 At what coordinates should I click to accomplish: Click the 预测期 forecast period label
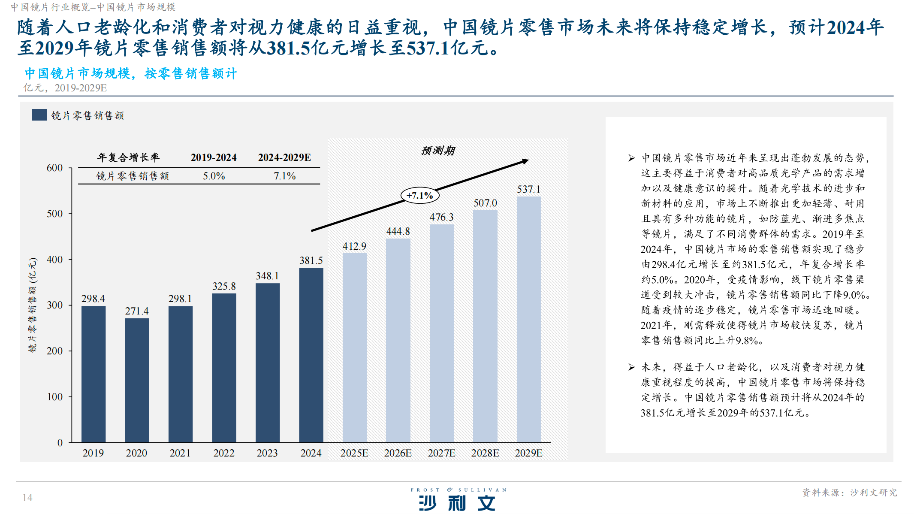click(x=437, y=151)
